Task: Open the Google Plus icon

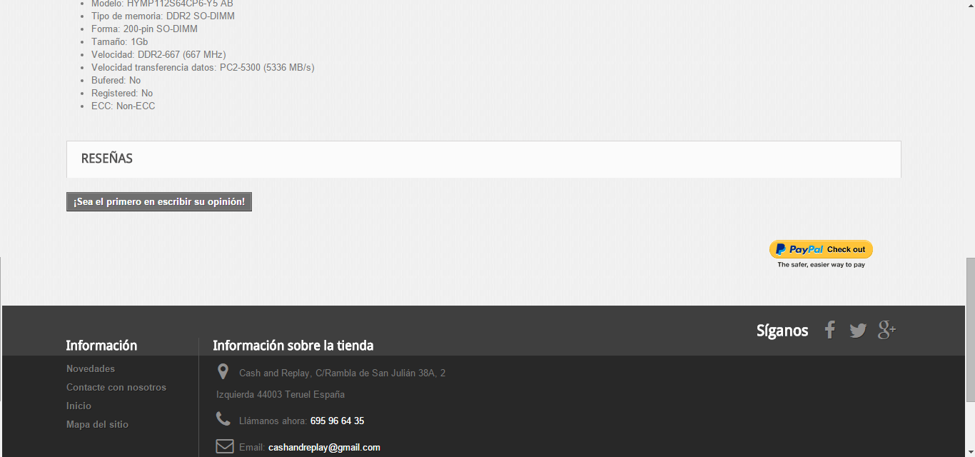Action: pos(886,330)
